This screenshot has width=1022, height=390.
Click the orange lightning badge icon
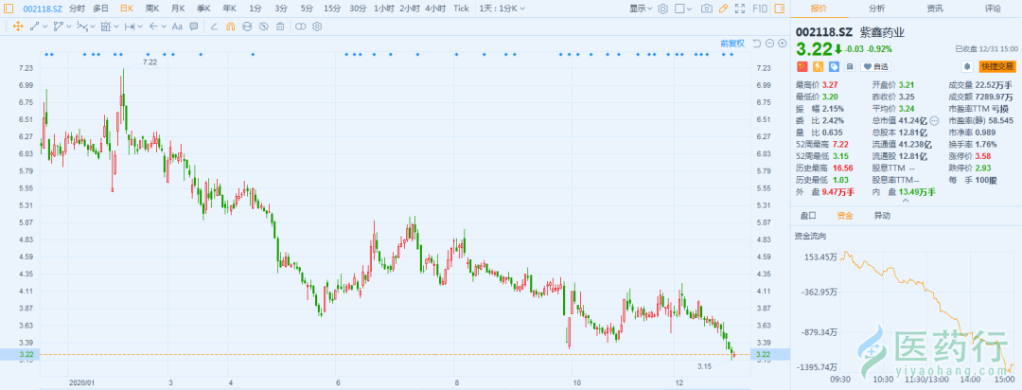coord(818,66)
